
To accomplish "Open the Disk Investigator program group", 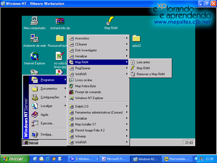I will (98, 50).
